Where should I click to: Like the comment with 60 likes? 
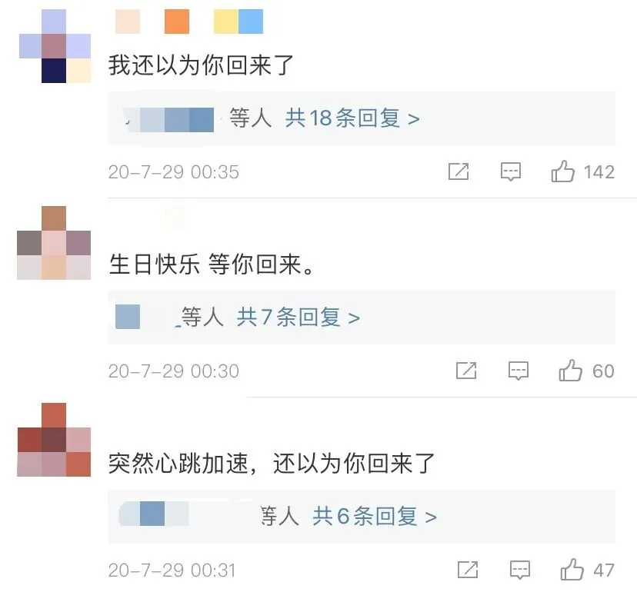(570, 370)
